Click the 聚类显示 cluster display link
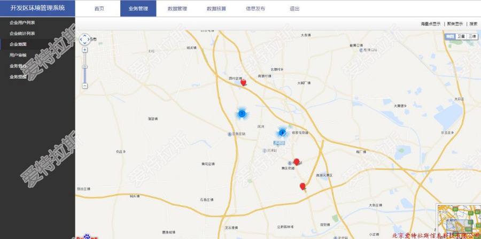 (x=455, y=24)
